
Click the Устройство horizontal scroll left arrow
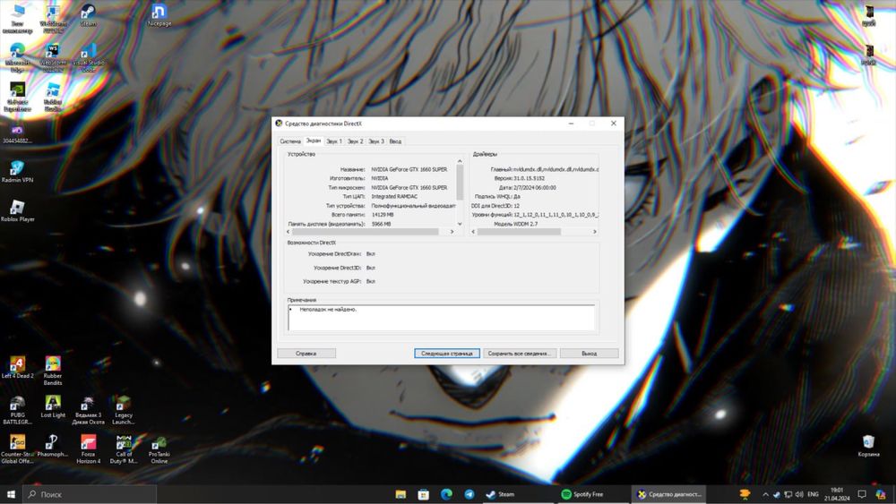pos(288,232)
